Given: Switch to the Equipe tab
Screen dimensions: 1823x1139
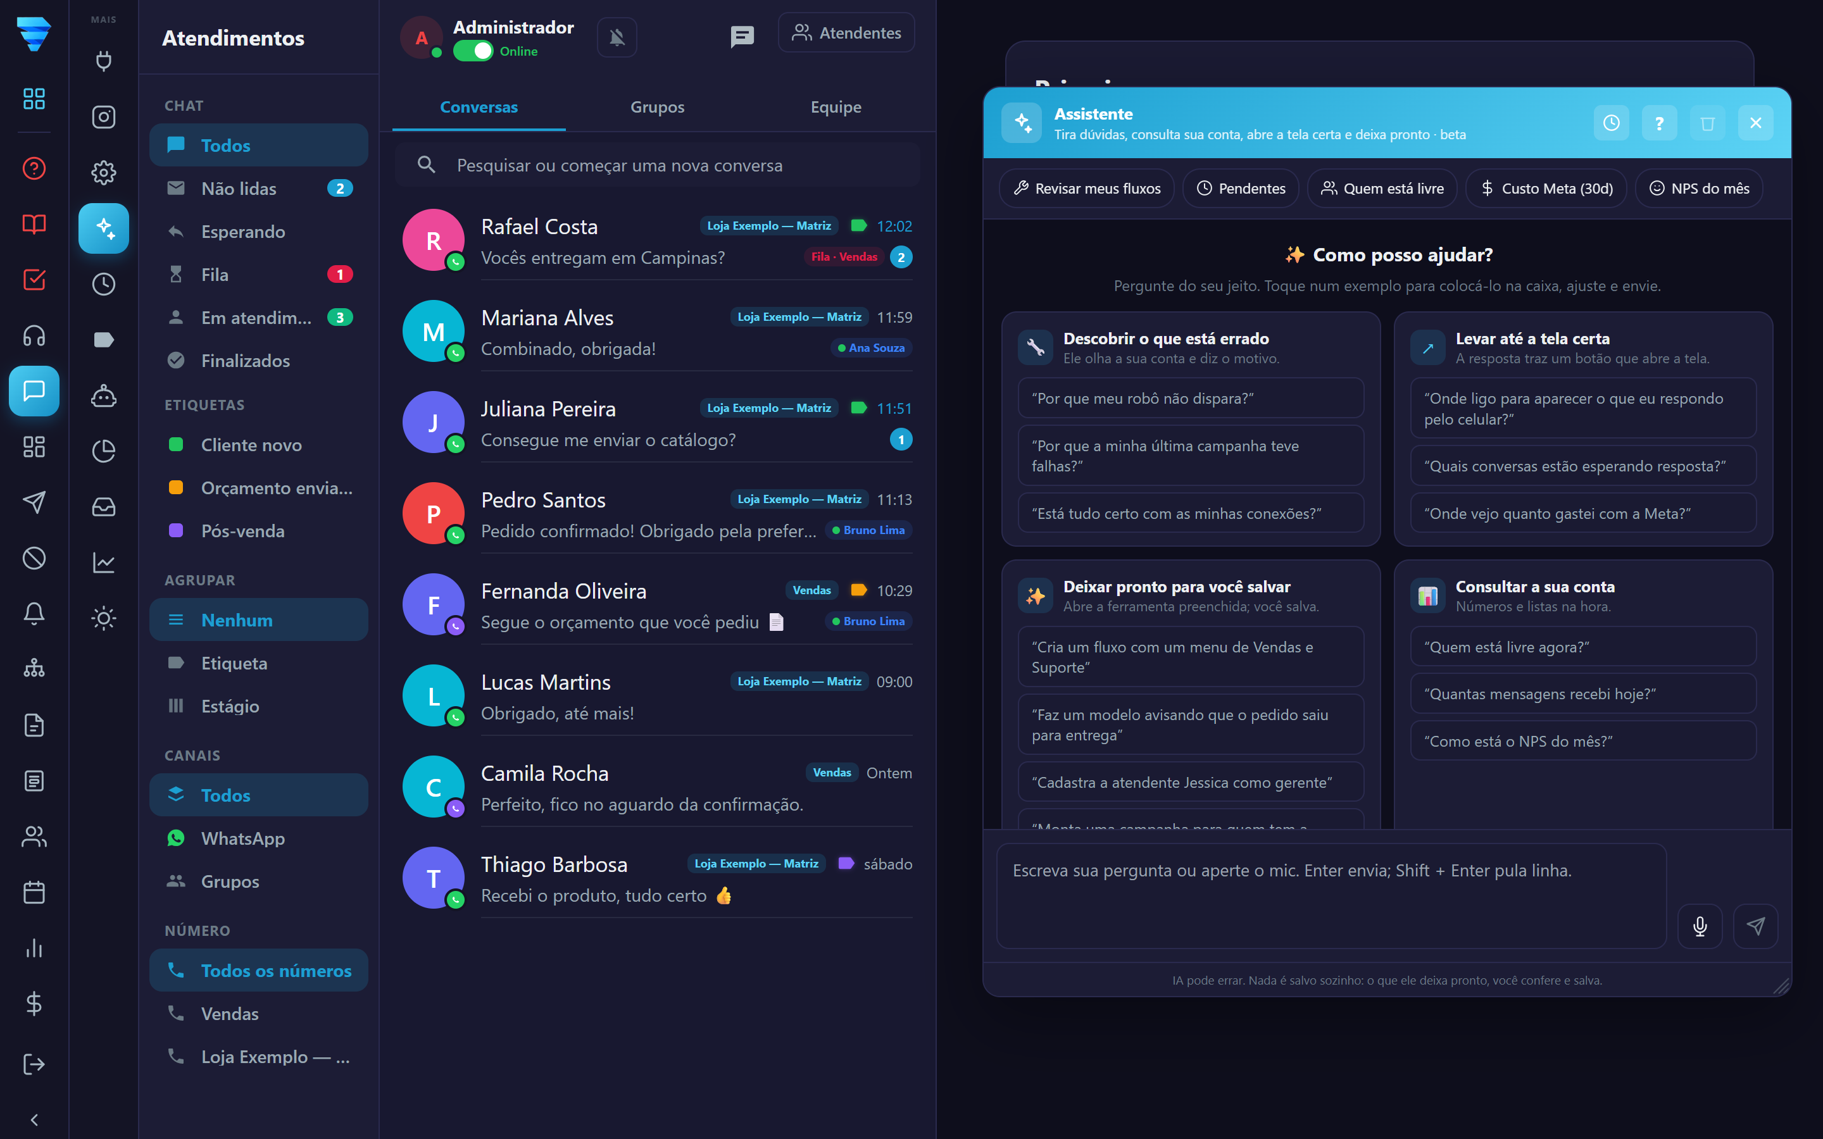Looking at the screenshot, I should tap(836, 107).
